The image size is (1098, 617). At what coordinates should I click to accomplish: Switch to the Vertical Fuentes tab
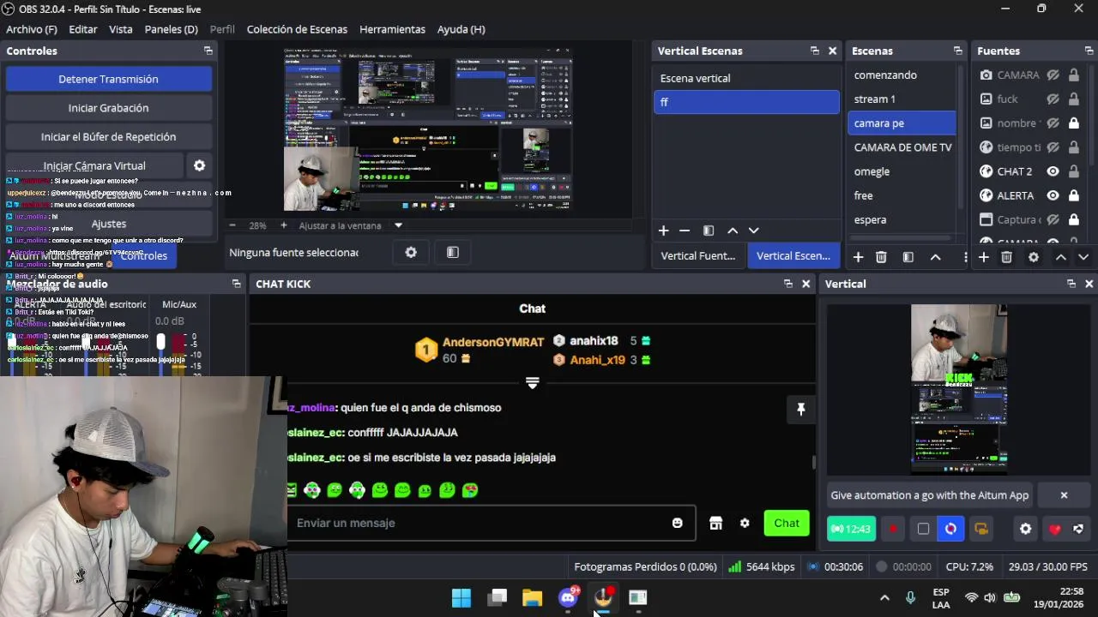(698, 256)
